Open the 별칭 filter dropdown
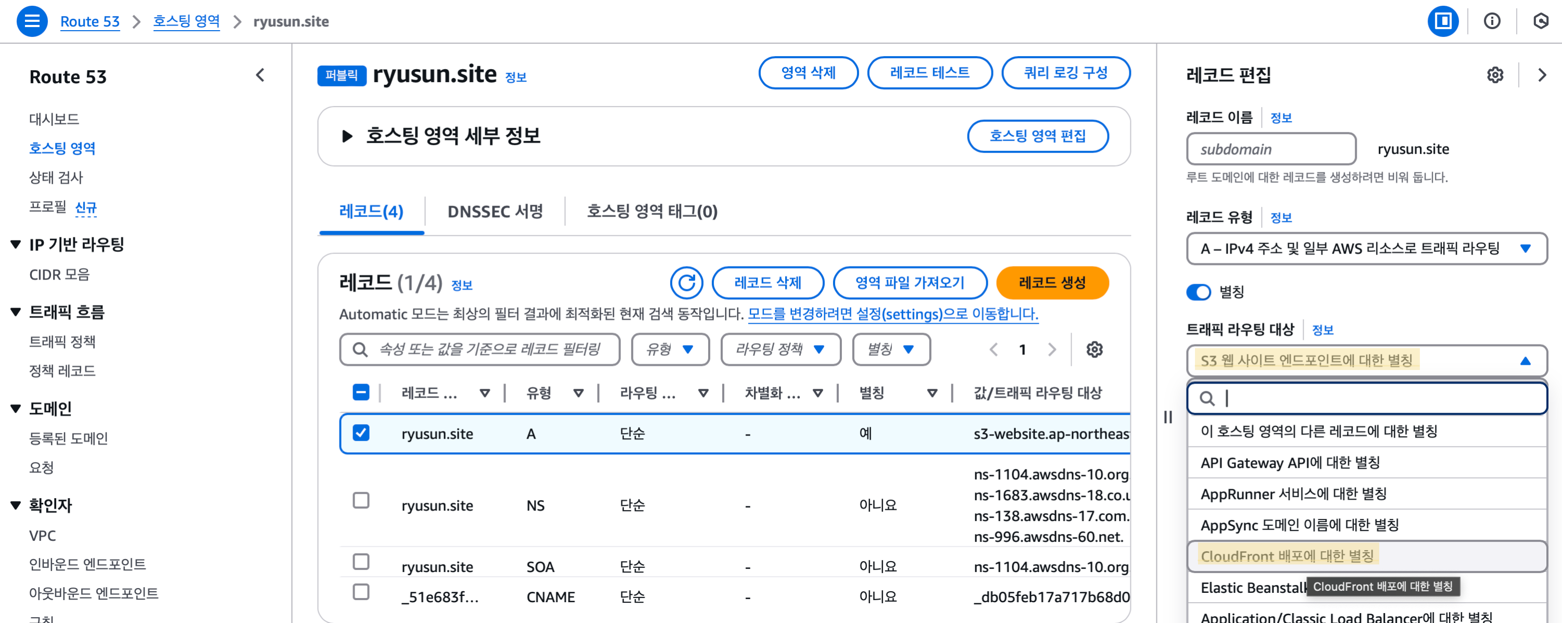This screenshot has height=623, width=1562. 891,349
